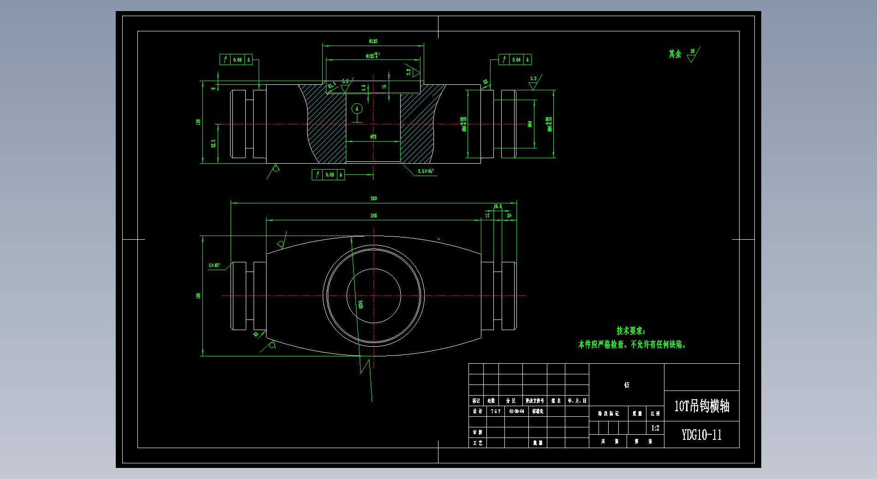Select the 0.08 runout tolerance frame
This screenshot has height=479, width=877.
tap(328, 175)
